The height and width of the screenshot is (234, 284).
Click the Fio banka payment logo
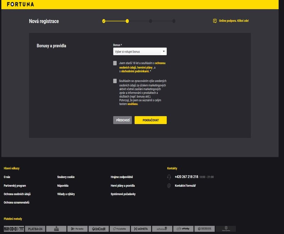[77, 229]
